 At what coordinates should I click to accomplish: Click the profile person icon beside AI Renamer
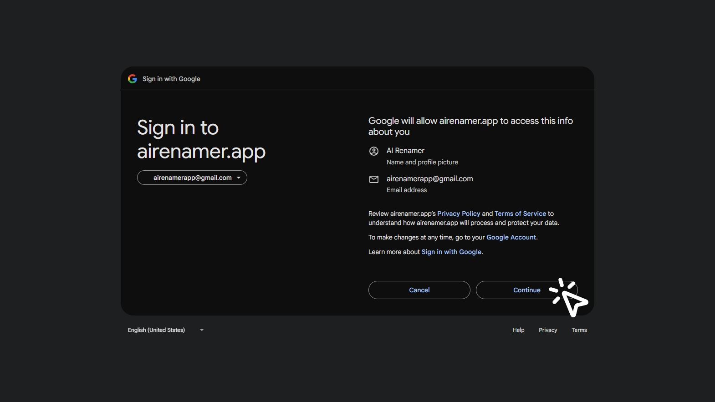(374, 151)
